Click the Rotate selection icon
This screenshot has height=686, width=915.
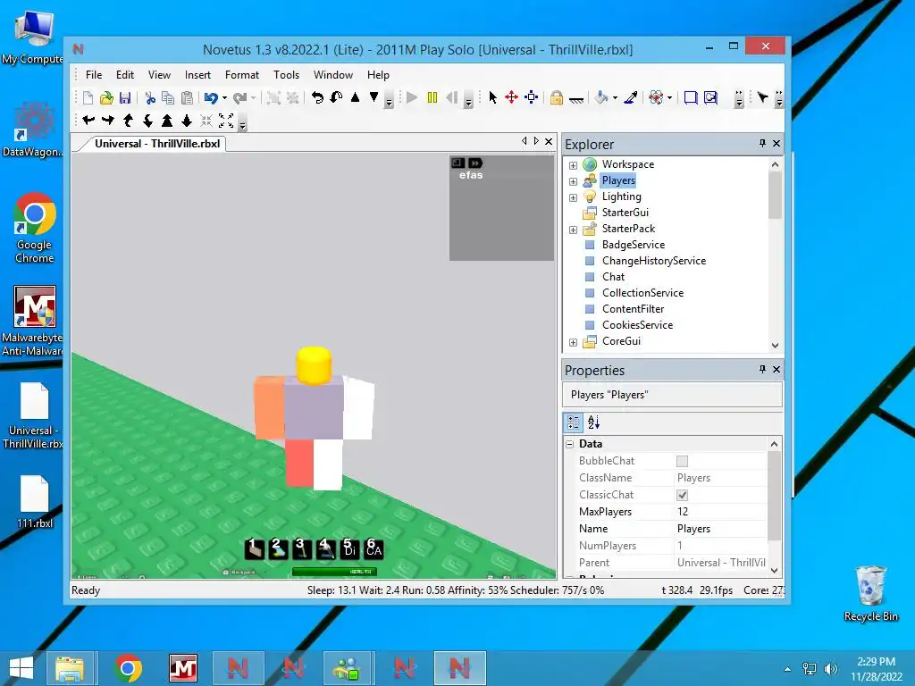317,98
